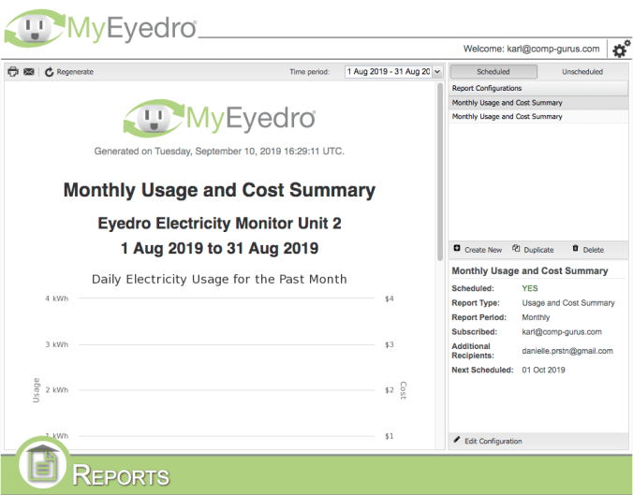Duplicate the selected report configuration

click(x=533, y=250)
